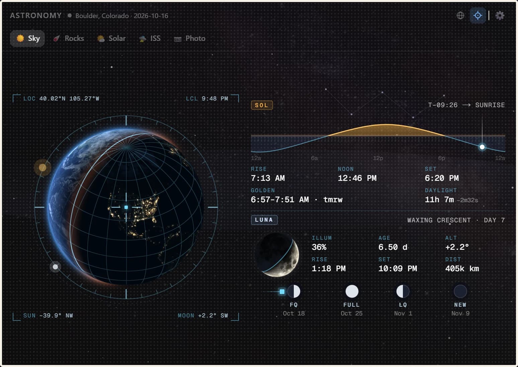Go to the Photo tab
518x367 pixels.
[190, 39]
